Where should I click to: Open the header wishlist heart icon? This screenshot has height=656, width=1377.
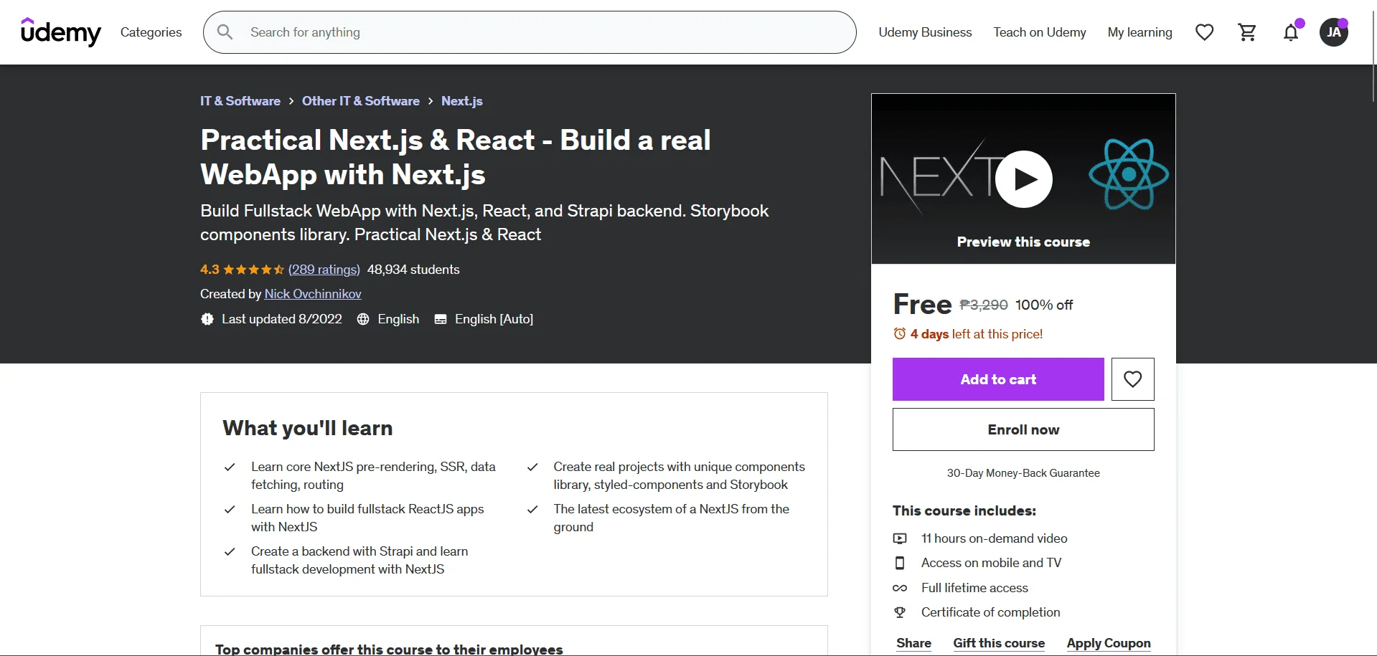1204,32
